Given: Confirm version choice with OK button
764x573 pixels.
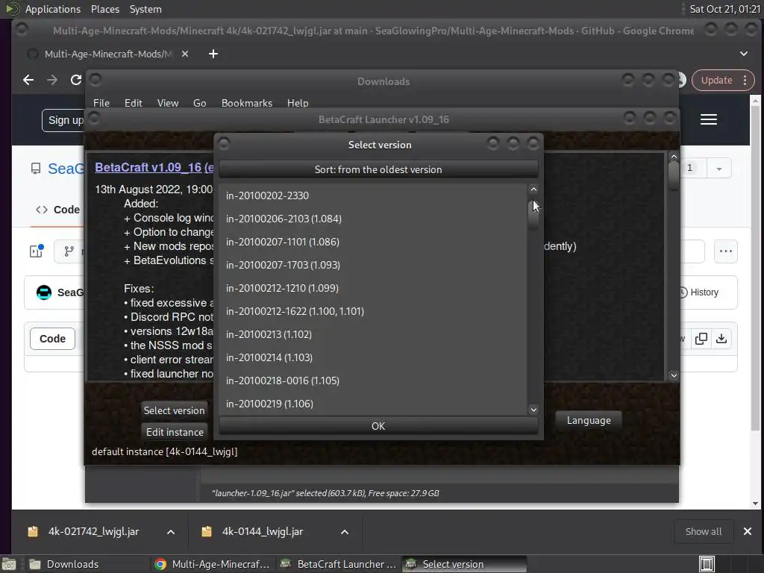Looking at the screenshot, I should tap(378, 426).
